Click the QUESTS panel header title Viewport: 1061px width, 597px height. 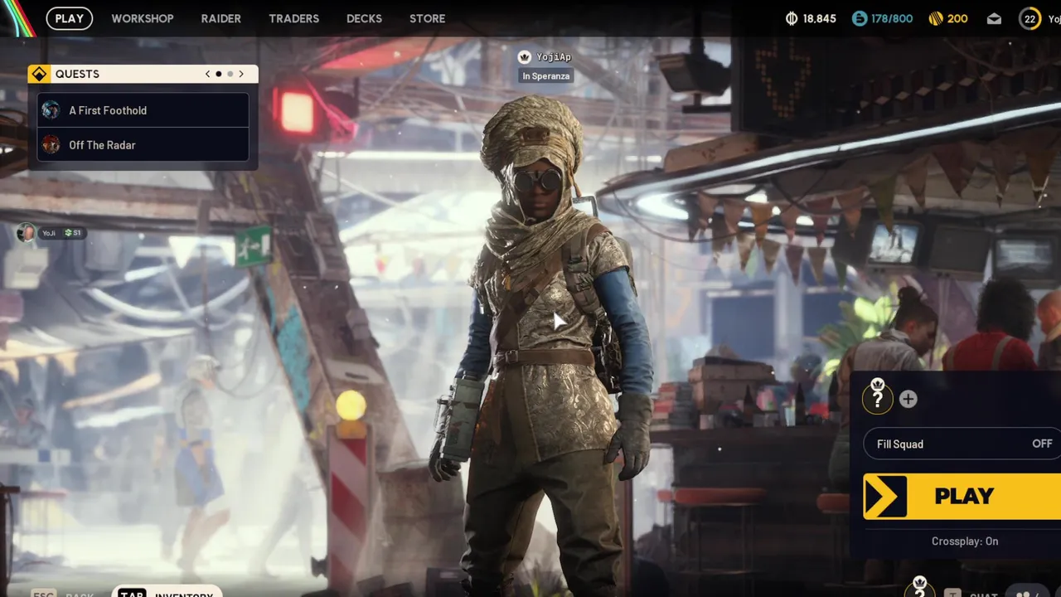tap(77, 74)
